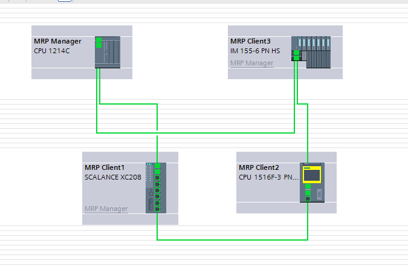Click the bottom green port on CPU 1516F-3
Viewport: 408px width, 266px height.
click(x=308, y=198)
